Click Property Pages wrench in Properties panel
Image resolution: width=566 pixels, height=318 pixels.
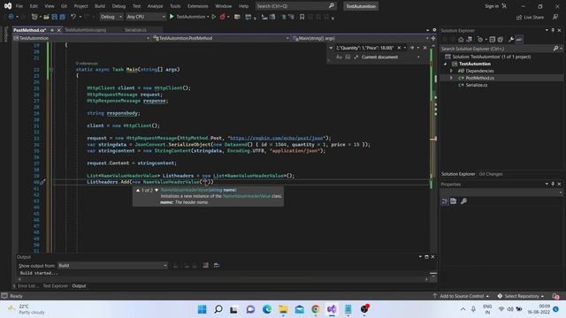463,201
